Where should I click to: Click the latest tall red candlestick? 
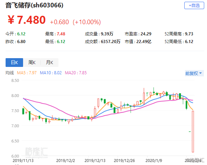tap(193, 132)
